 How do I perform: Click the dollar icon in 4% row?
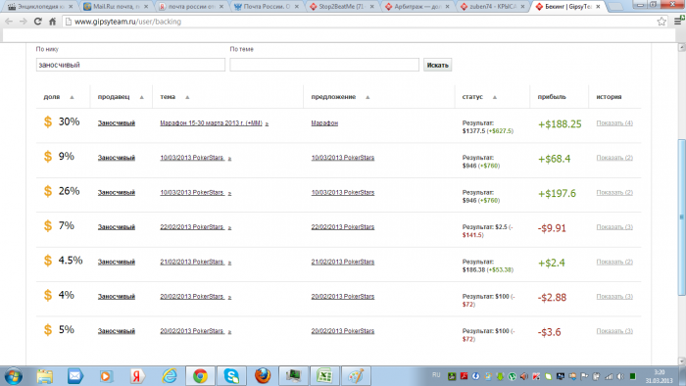48,295
